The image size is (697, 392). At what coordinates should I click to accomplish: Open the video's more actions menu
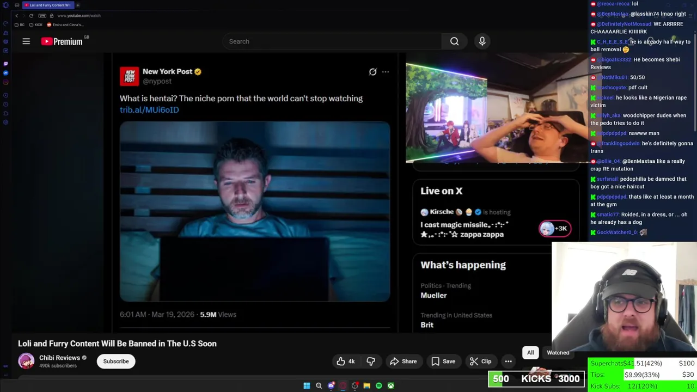(508, 362)
